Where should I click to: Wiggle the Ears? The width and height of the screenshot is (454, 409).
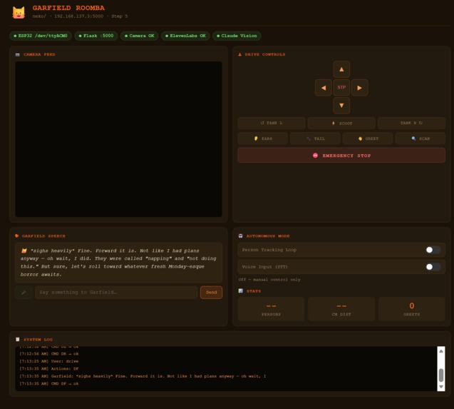262,138
